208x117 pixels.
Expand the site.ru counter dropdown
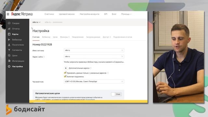click(36, 22)
